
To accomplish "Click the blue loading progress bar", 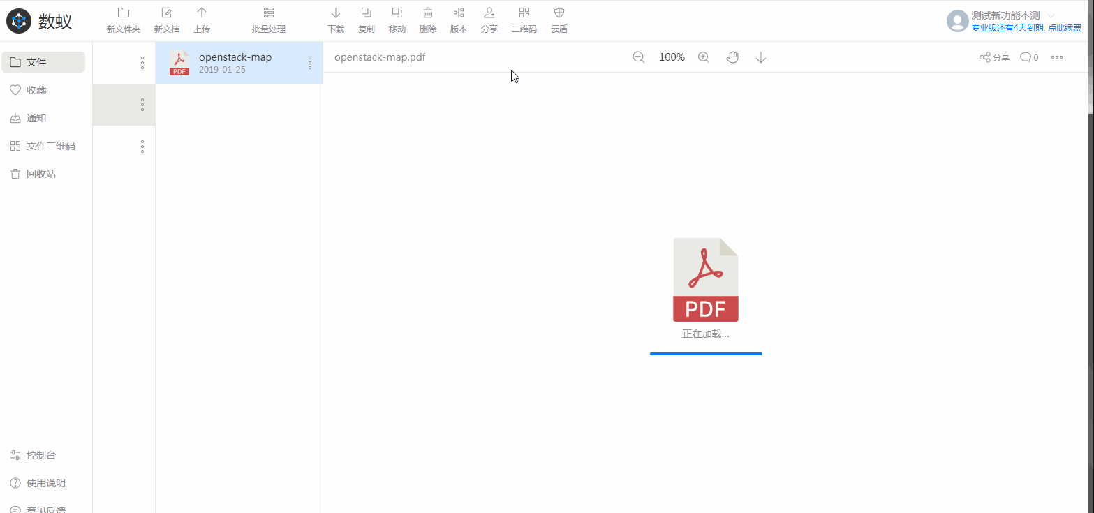I will click(x=706, y=354).
